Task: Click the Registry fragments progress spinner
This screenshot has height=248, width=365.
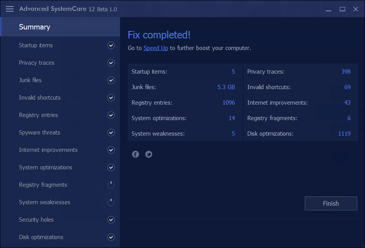Action: click(111, 185)
